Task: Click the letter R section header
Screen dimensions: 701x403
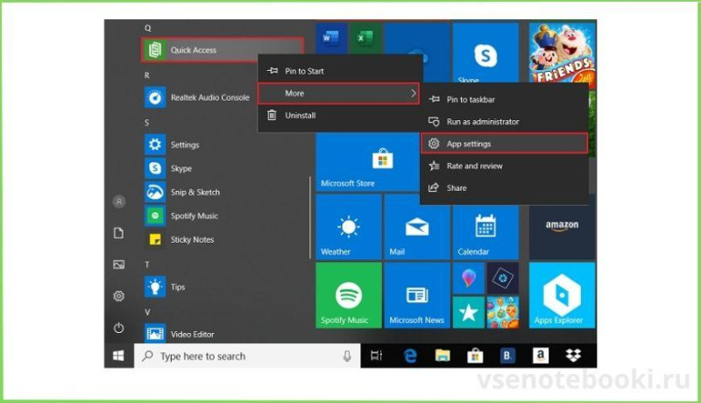Action: point(146,75)
